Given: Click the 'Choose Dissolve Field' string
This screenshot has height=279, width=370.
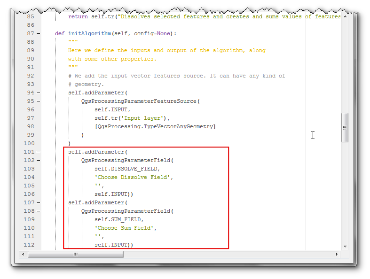Looking at the screenshot, I should 134,177.
